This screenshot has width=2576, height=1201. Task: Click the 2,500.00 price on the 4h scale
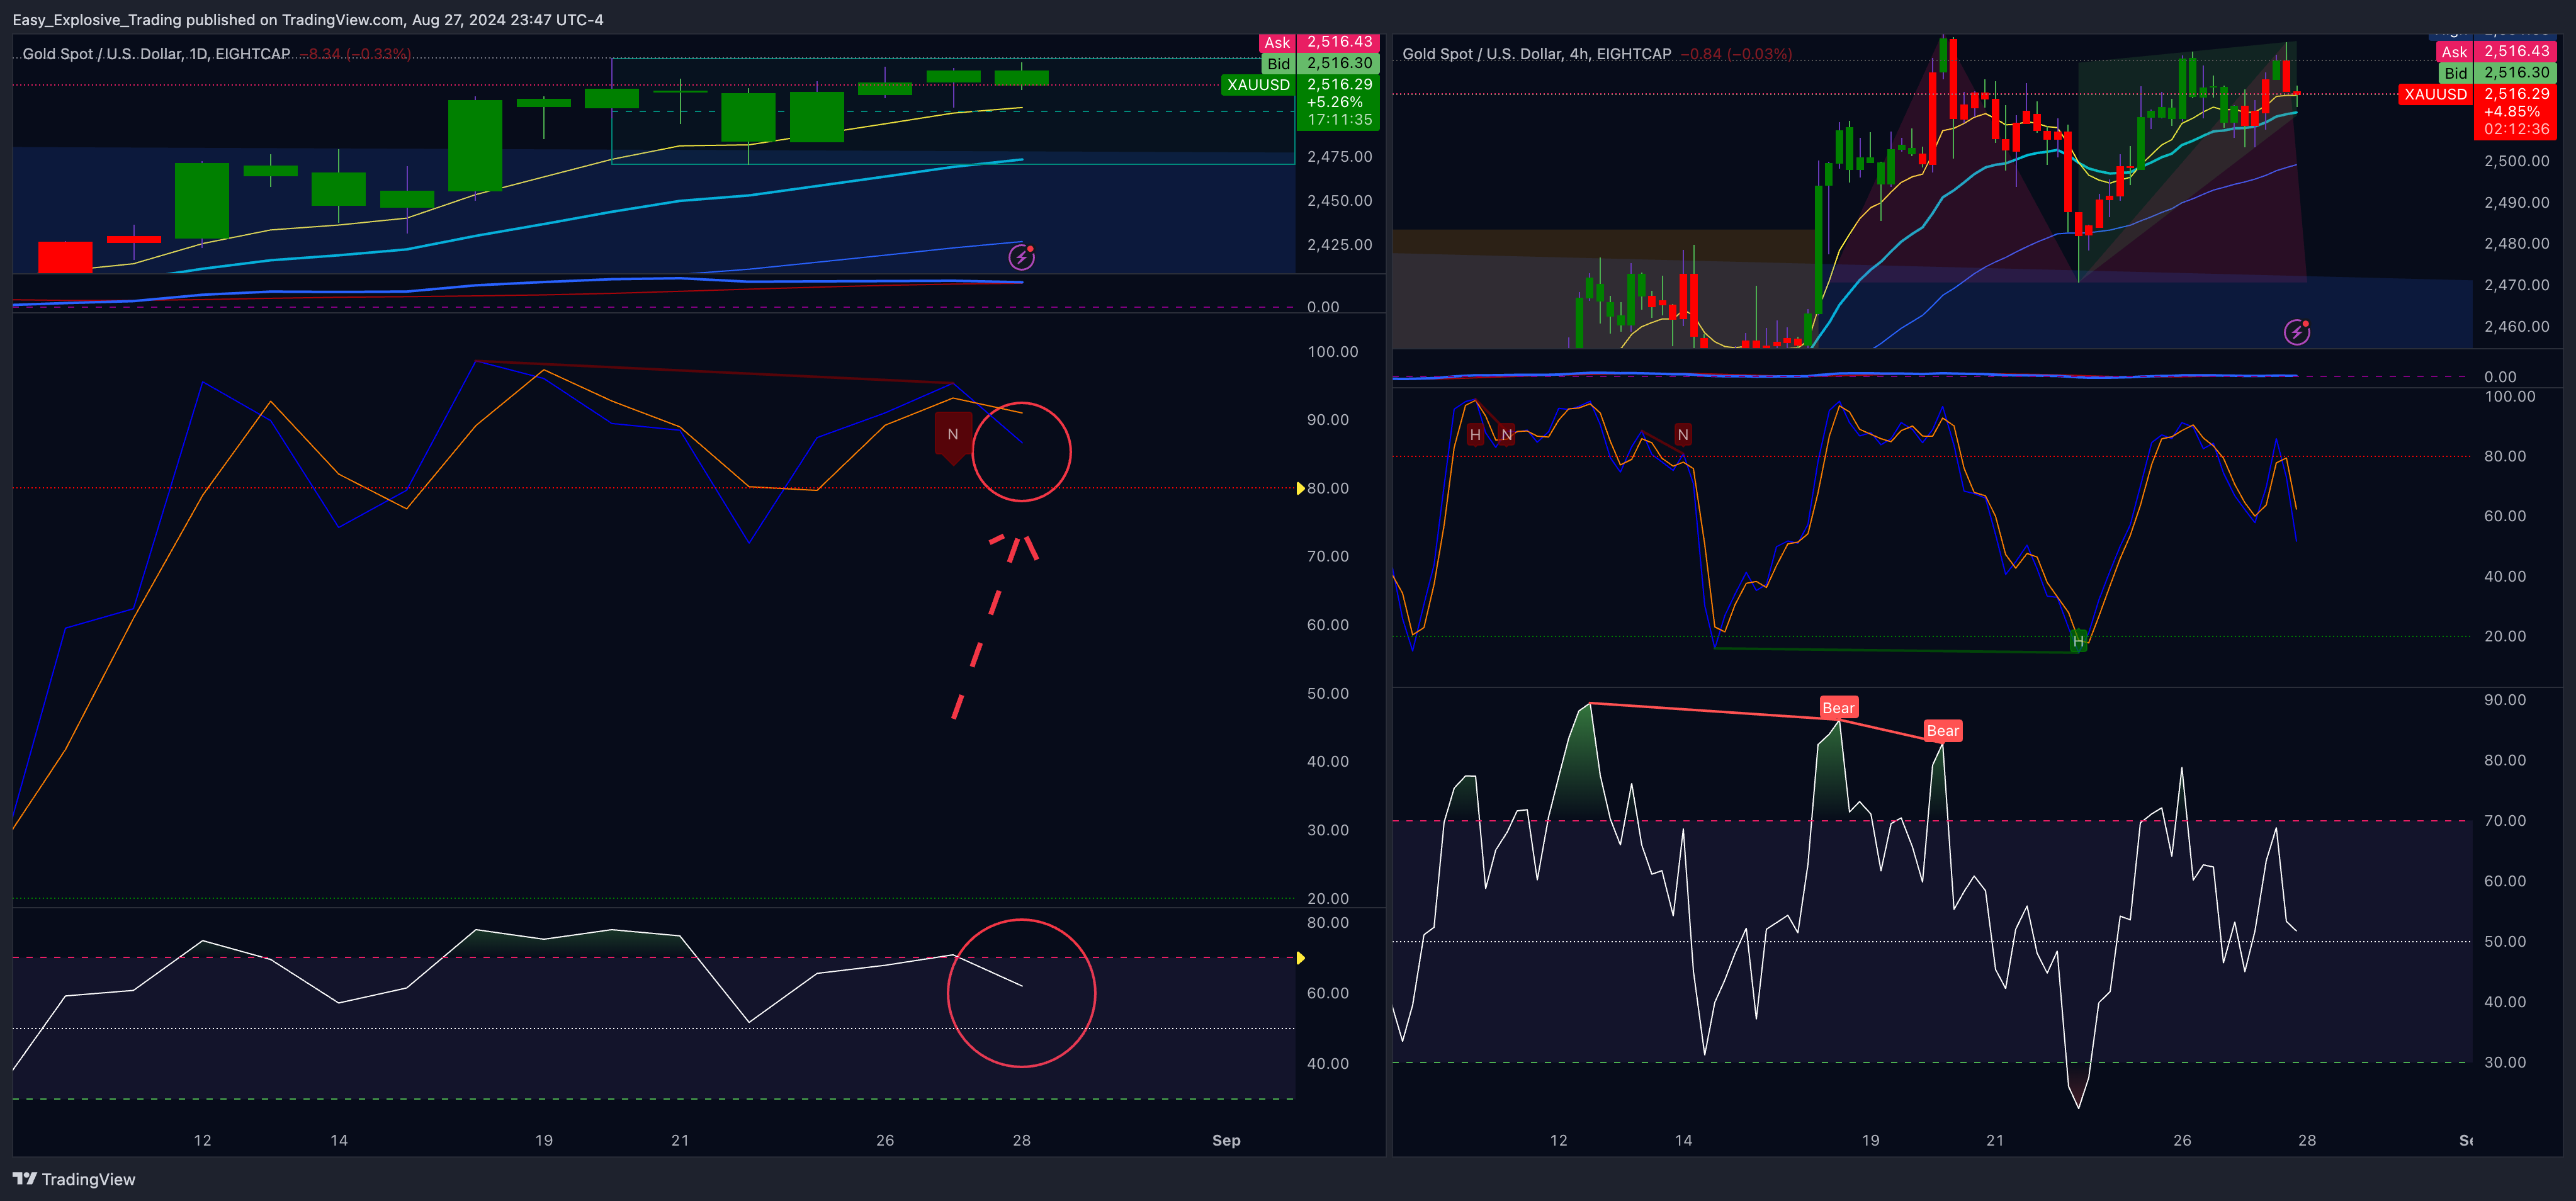pos(2516,161)
